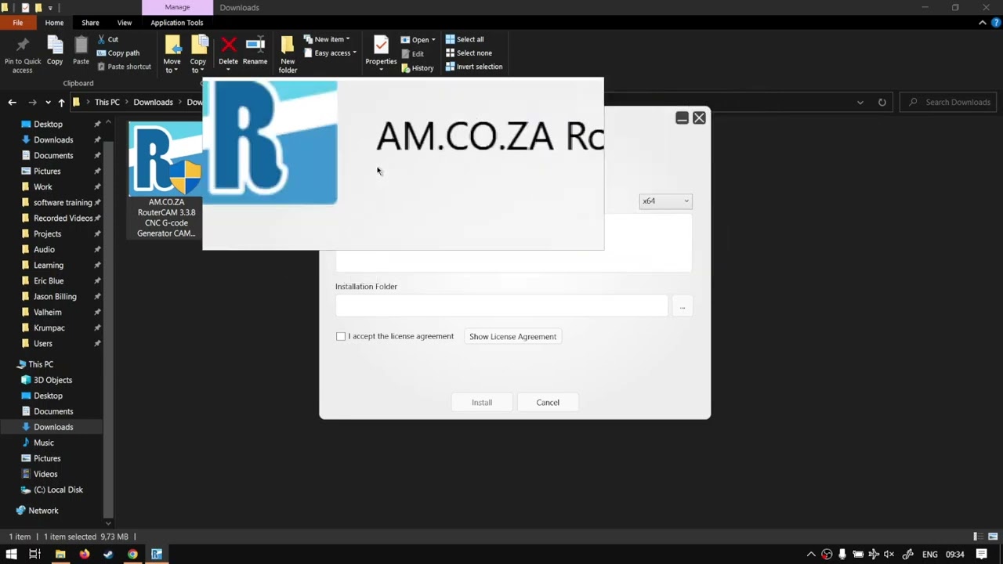Viewport: 1003px width, 564px height.
Task: Click Downloads in the address breadcrumb
Action: [x=153, y=103]
